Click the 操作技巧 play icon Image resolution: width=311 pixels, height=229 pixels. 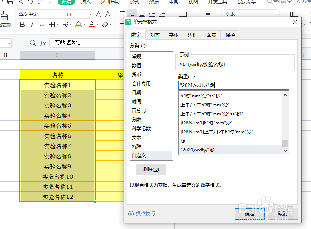pos(131,214)
